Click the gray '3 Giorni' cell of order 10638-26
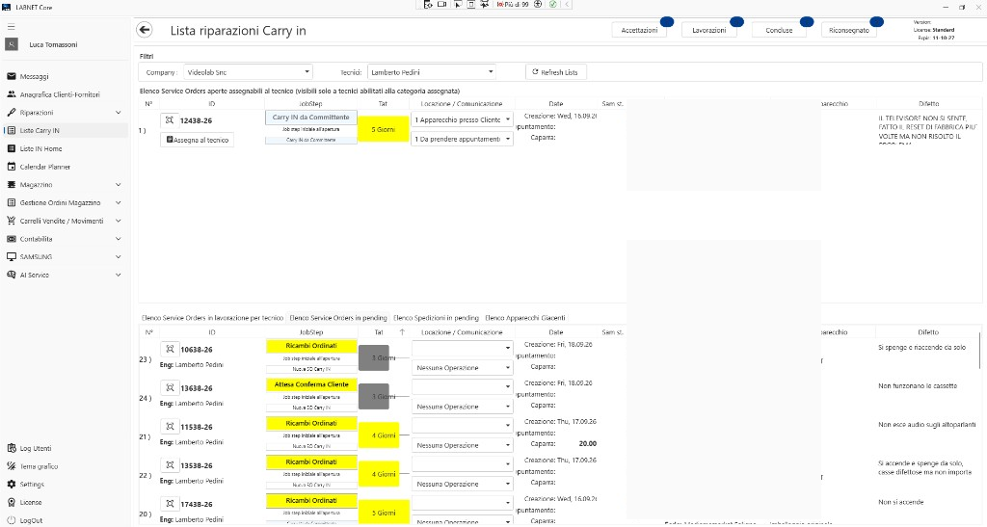The height and width of the screenshot is (527, 987). click(x=374, y=357)
